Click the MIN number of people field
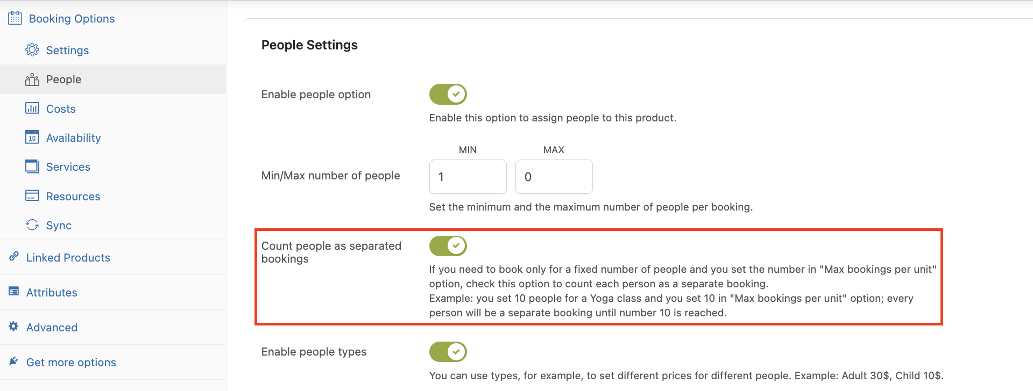This screenshot has height=391, width=1033. tap(468, 177)
